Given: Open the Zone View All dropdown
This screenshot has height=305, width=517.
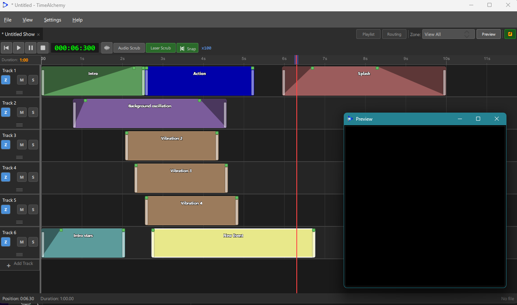Looking at the screenshot, I should pos(448,34).
